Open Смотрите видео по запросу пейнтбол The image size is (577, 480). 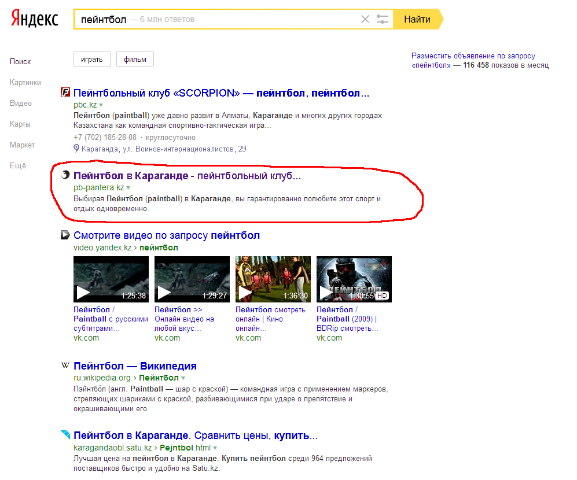pos(167,235)
